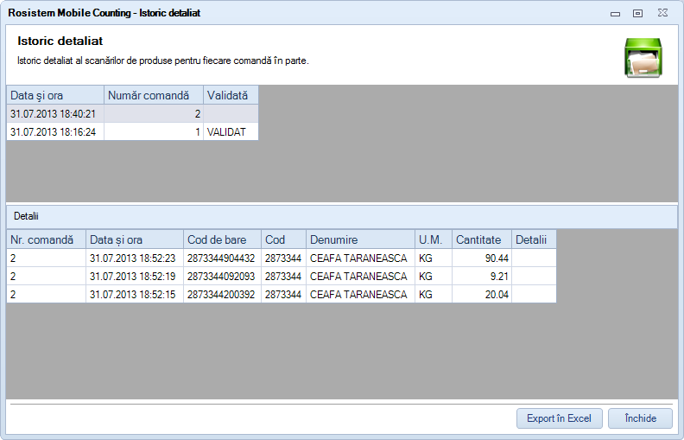Click the green folder archive icon
This screenshot has height=440, width=684.
643,57
